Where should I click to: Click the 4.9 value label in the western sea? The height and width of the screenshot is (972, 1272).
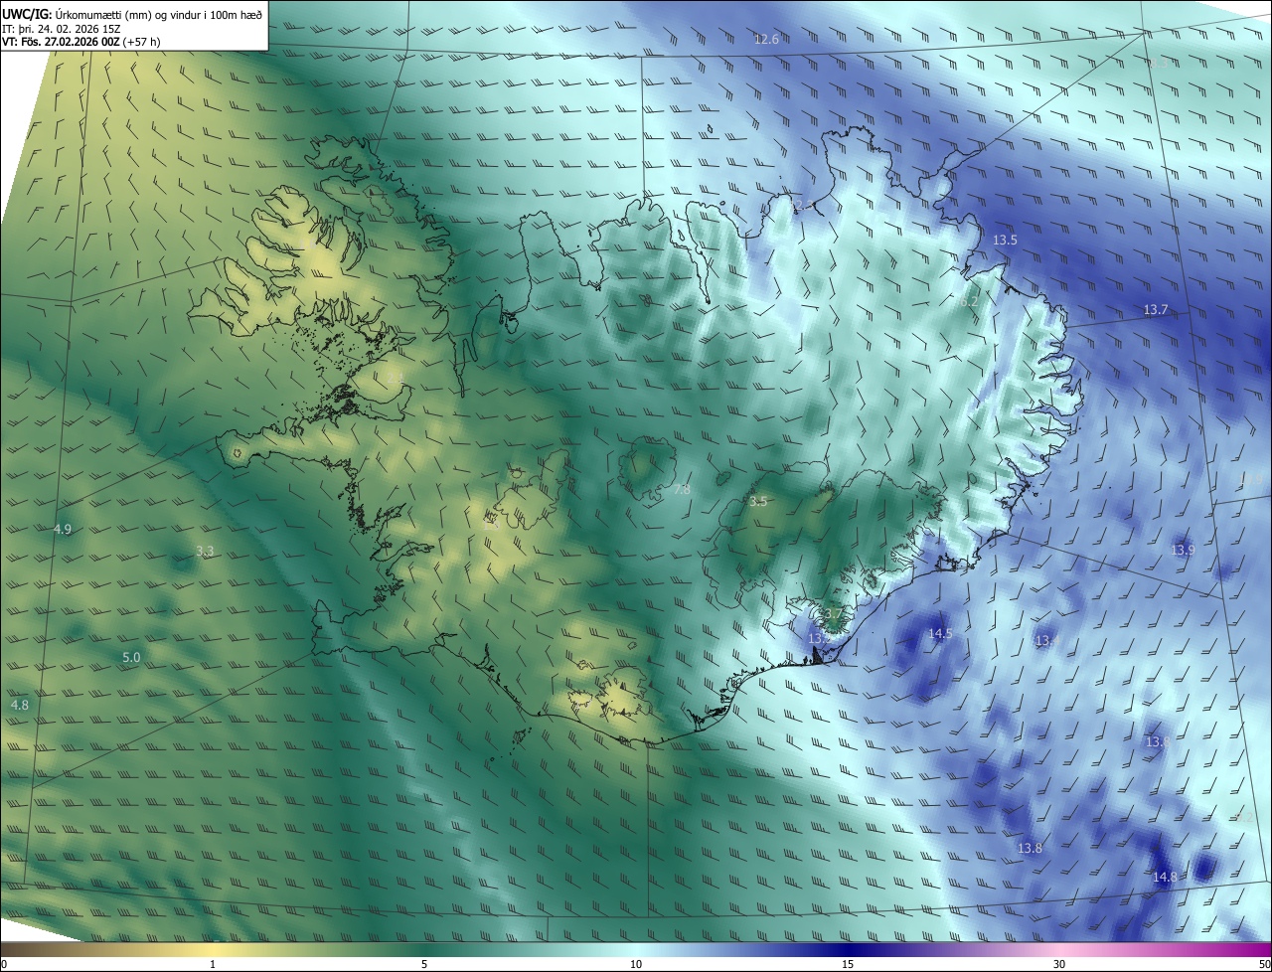[x=63, y=530]
